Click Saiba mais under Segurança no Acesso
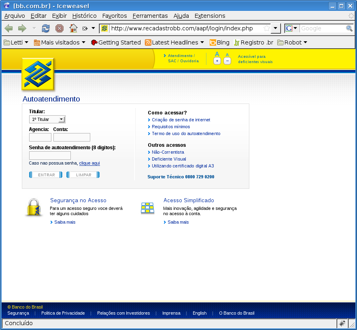The height and width of the screenshot is (330, 357). (65, 222)
